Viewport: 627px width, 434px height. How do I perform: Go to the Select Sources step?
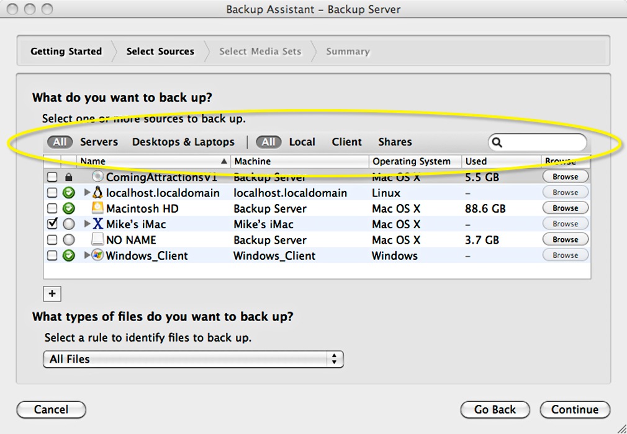point(160,51)
